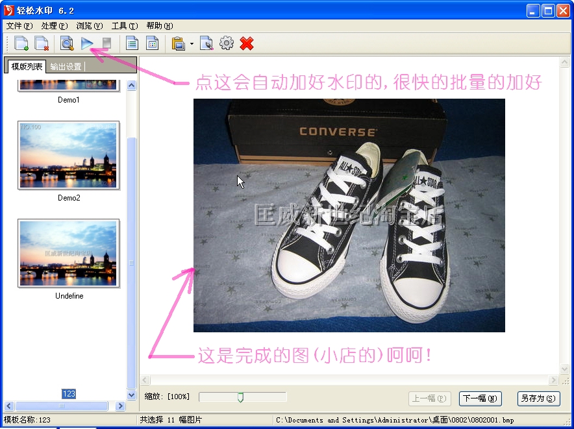Click template list scroll left arrow
The height and width of the screenshot is (429, 574).
click(9, 406)
